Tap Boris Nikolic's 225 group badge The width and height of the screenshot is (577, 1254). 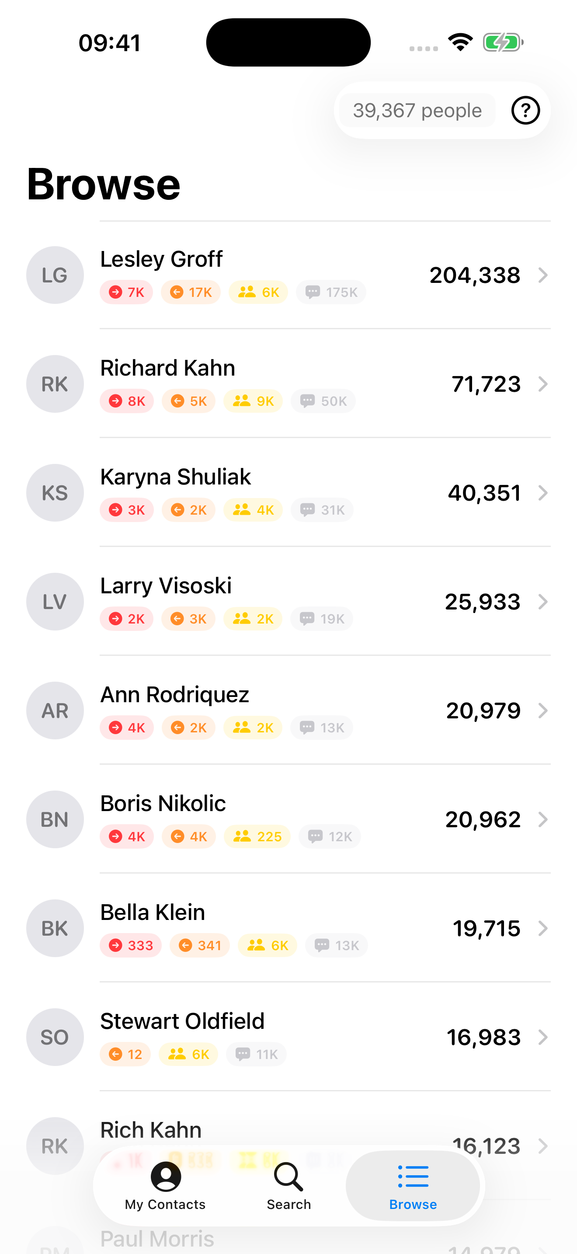point(257,837)
